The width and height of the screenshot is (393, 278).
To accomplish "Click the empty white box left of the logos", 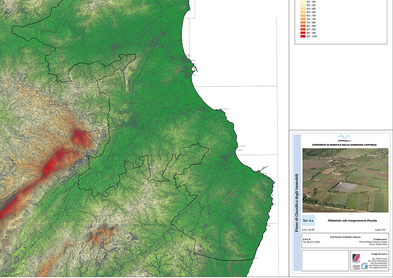I will click(x=325, y=261).
